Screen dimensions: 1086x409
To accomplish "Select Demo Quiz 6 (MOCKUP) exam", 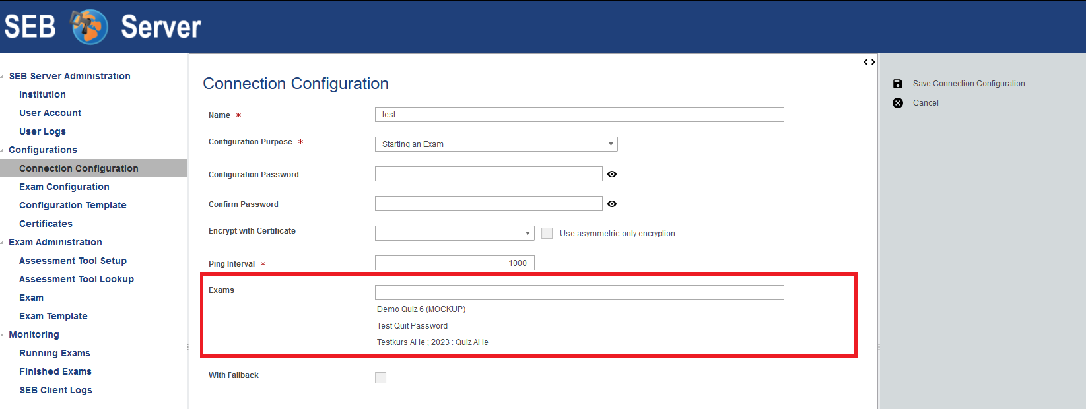I will pyautogui.click(x=421, y=309).
